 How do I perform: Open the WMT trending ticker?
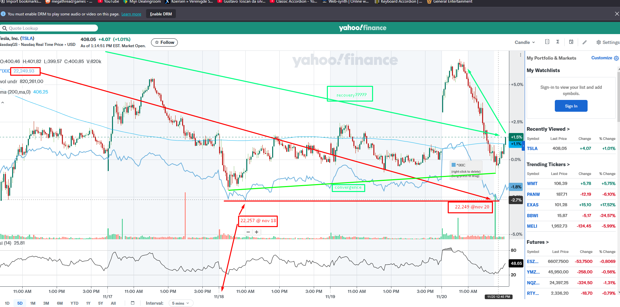coord(532,183)
